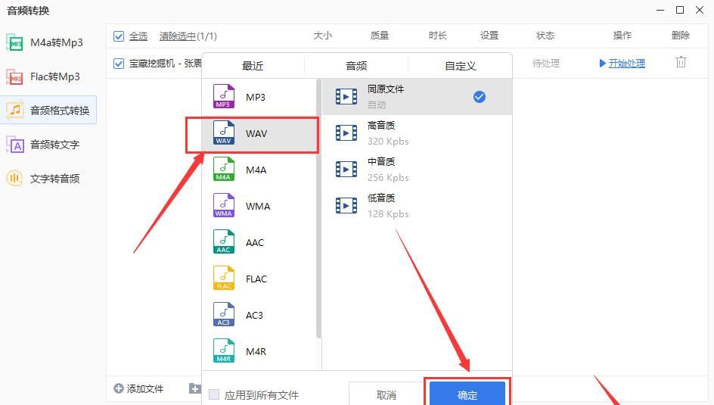
Task: Open the M4a转Mp3 sidebar tool
Action: pyautogui.click(x=48, y=43)
